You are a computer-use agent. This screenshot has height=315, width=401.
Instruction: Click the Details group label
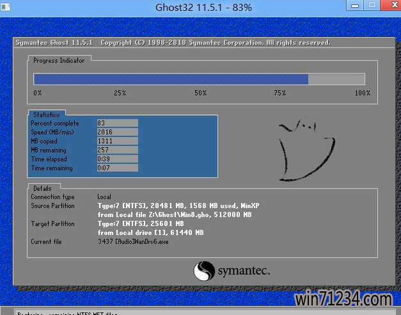click(x=42, y=188)
